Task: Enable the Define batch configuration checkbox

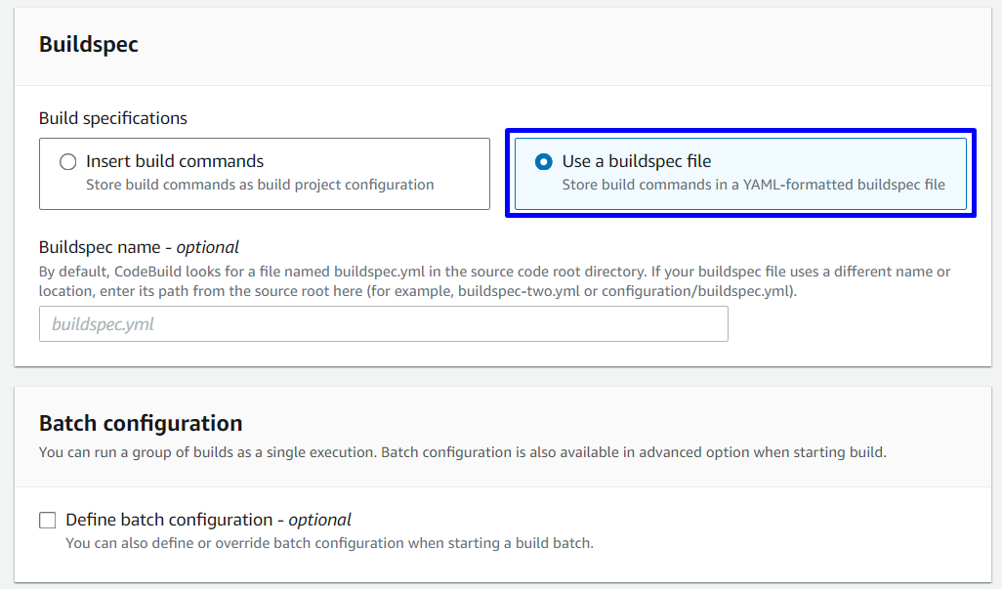Action: 48,521
